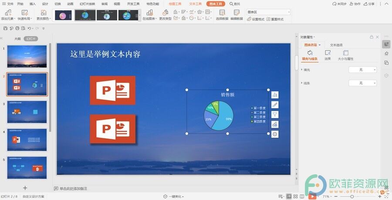Click the zoom in plus button
Viewport: 392px width, 200px height.
(379, 197)
